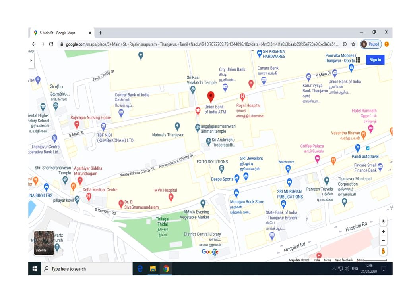Switch to Satellite view thumbnail
Viewport: 407px width, 287px height.
[44, 243]
